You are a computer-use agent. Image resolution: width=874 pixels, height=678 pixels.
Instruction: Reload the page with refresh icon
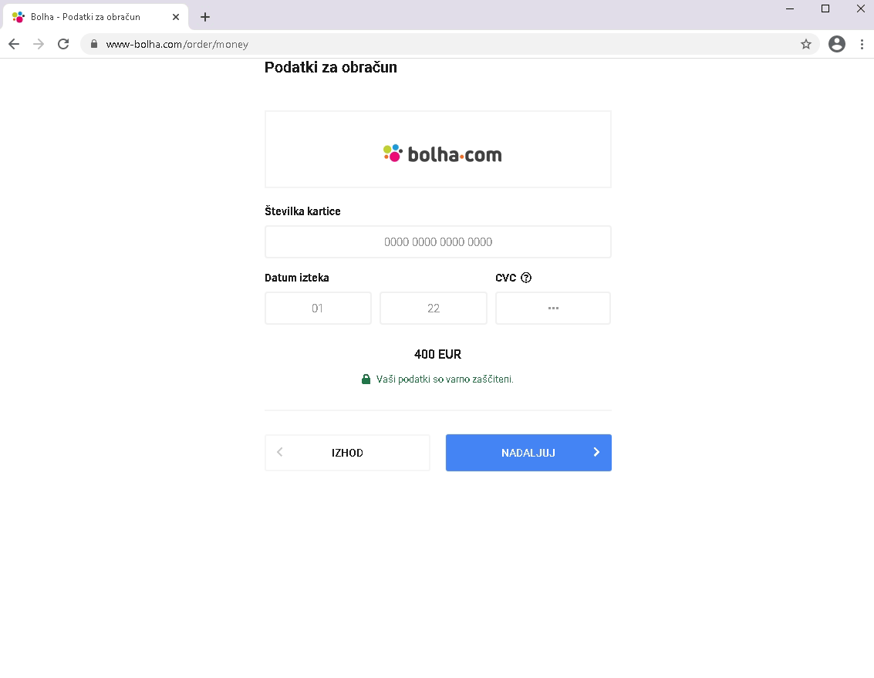point(63,44)
